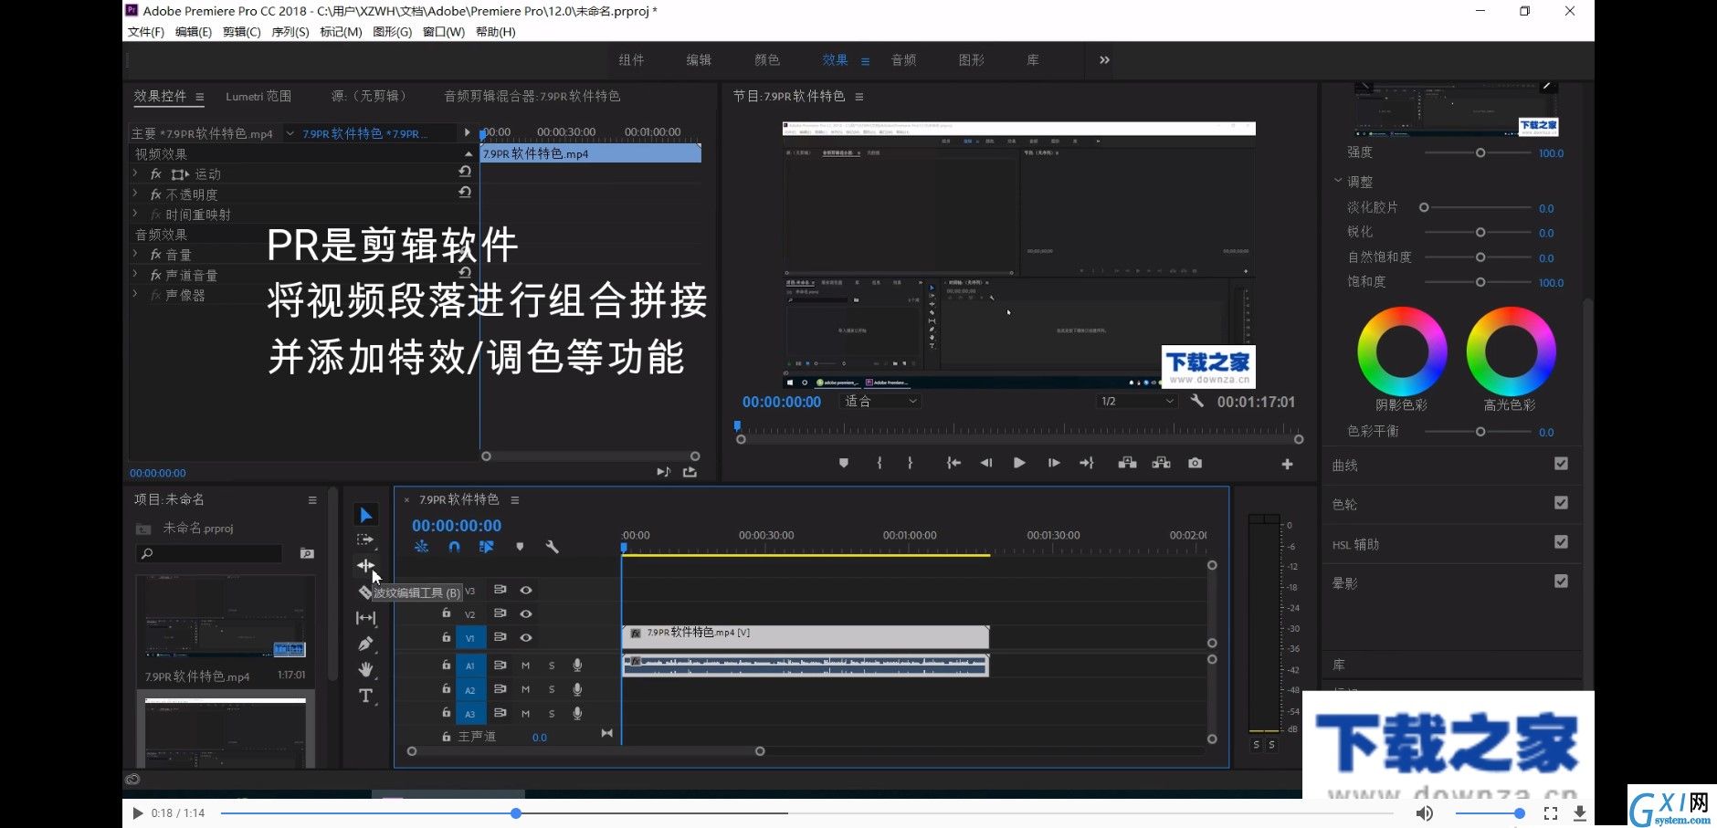Click the project search field
This screenshot has height=828, width=1717.
pyautogui.click(x=210, y=553)
